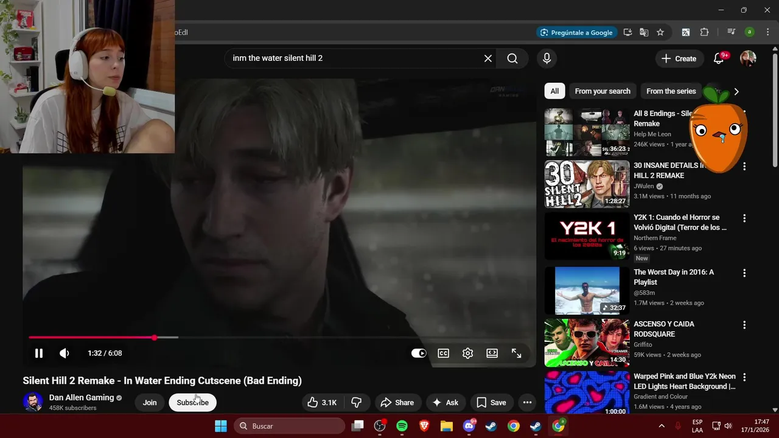The height and width of the screenshot is (438, 779).
Task: Click the Join membership button
Action: [150, 403]
